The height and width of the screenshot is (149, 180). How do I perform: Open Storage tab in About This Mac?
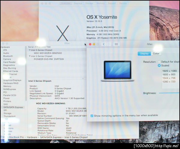coord(89,3)
